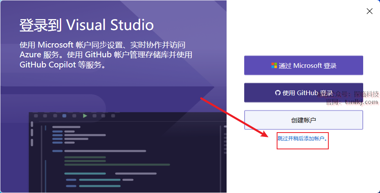Image resolution: width=380 pixels, height=193 pixels.
Task: Sign in via the Microsoft login button
Action: pos(303,66)
